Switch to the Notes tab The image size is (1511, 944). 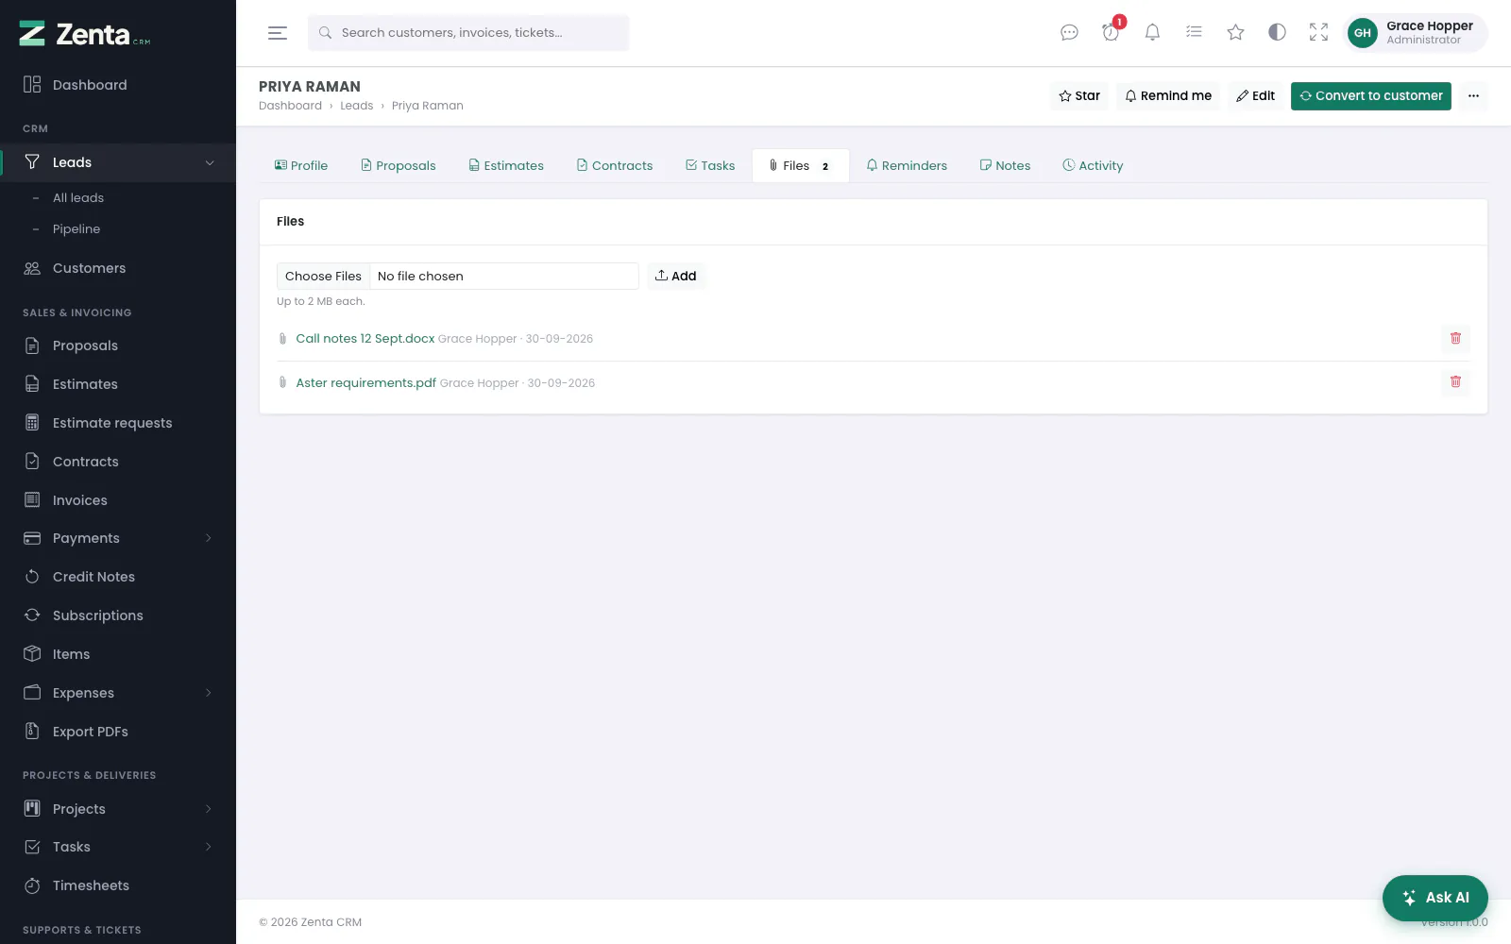click(x=1005, y=165)
